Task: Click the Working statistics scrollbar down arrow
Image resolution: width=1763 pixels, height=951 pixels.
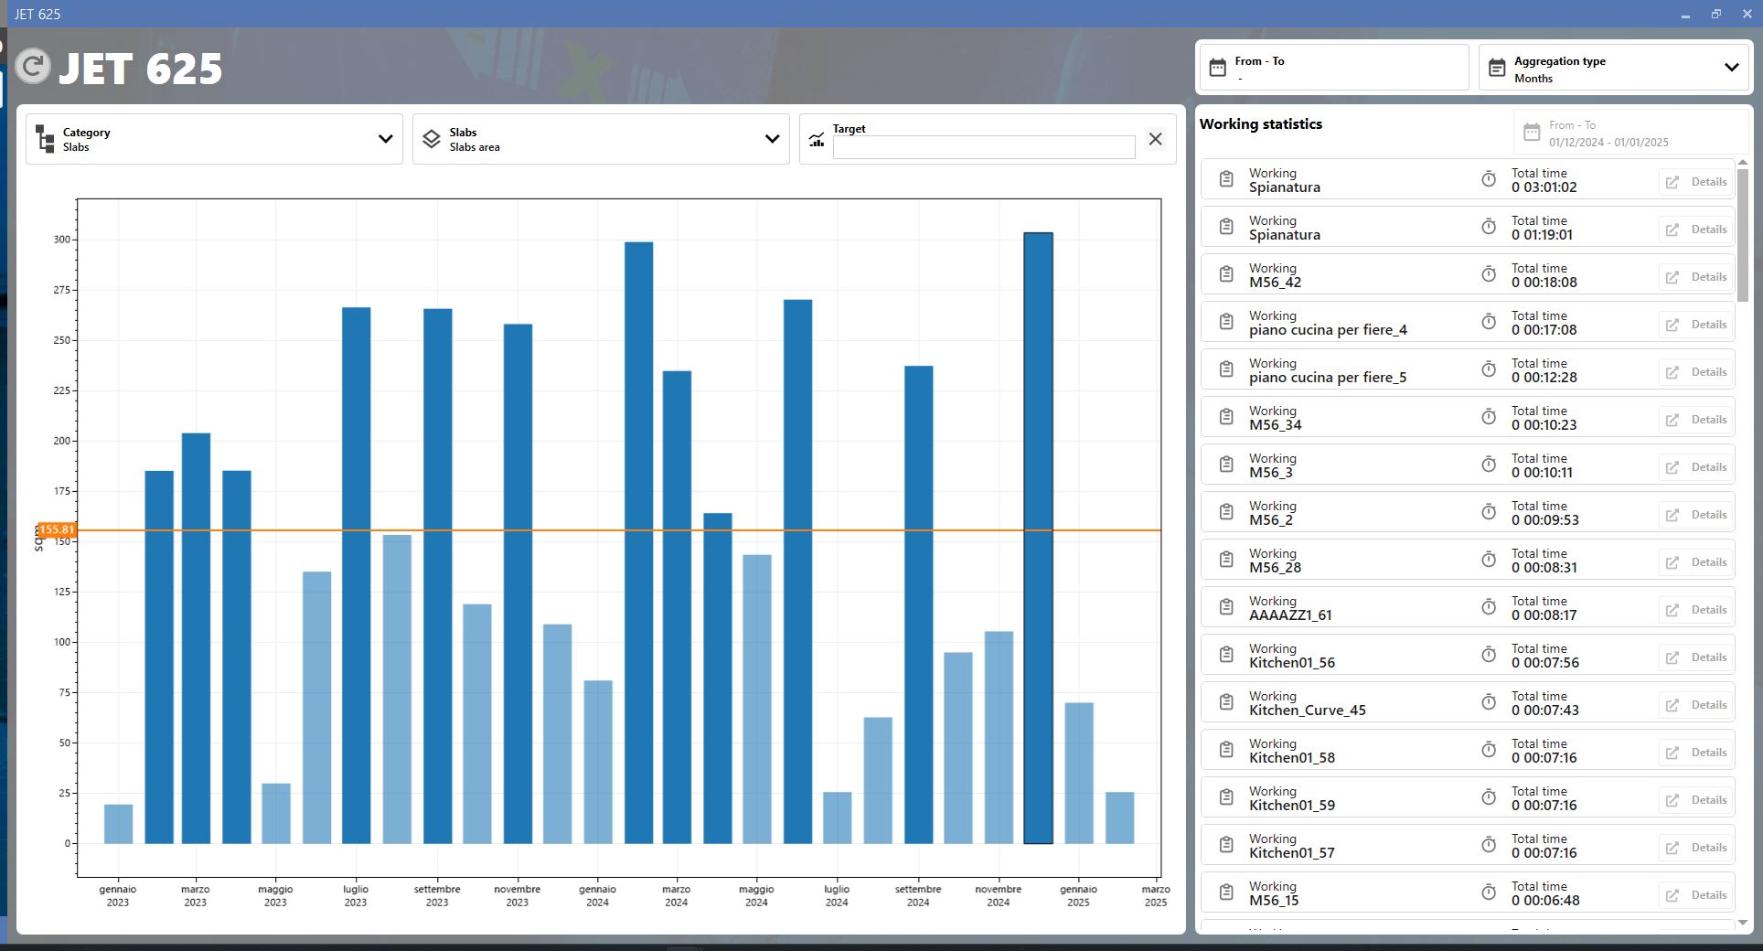Action: coord(1742,923)
